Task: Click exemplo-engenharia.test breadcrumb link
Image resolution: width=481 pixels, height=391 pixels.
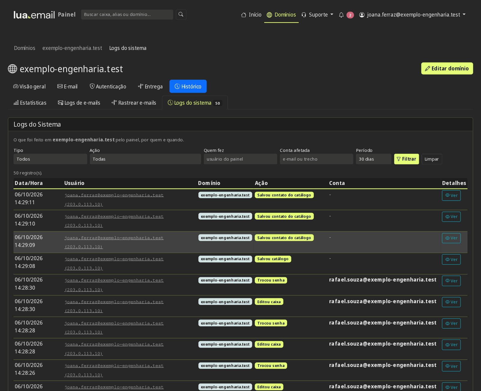Action: pos(72,48)
